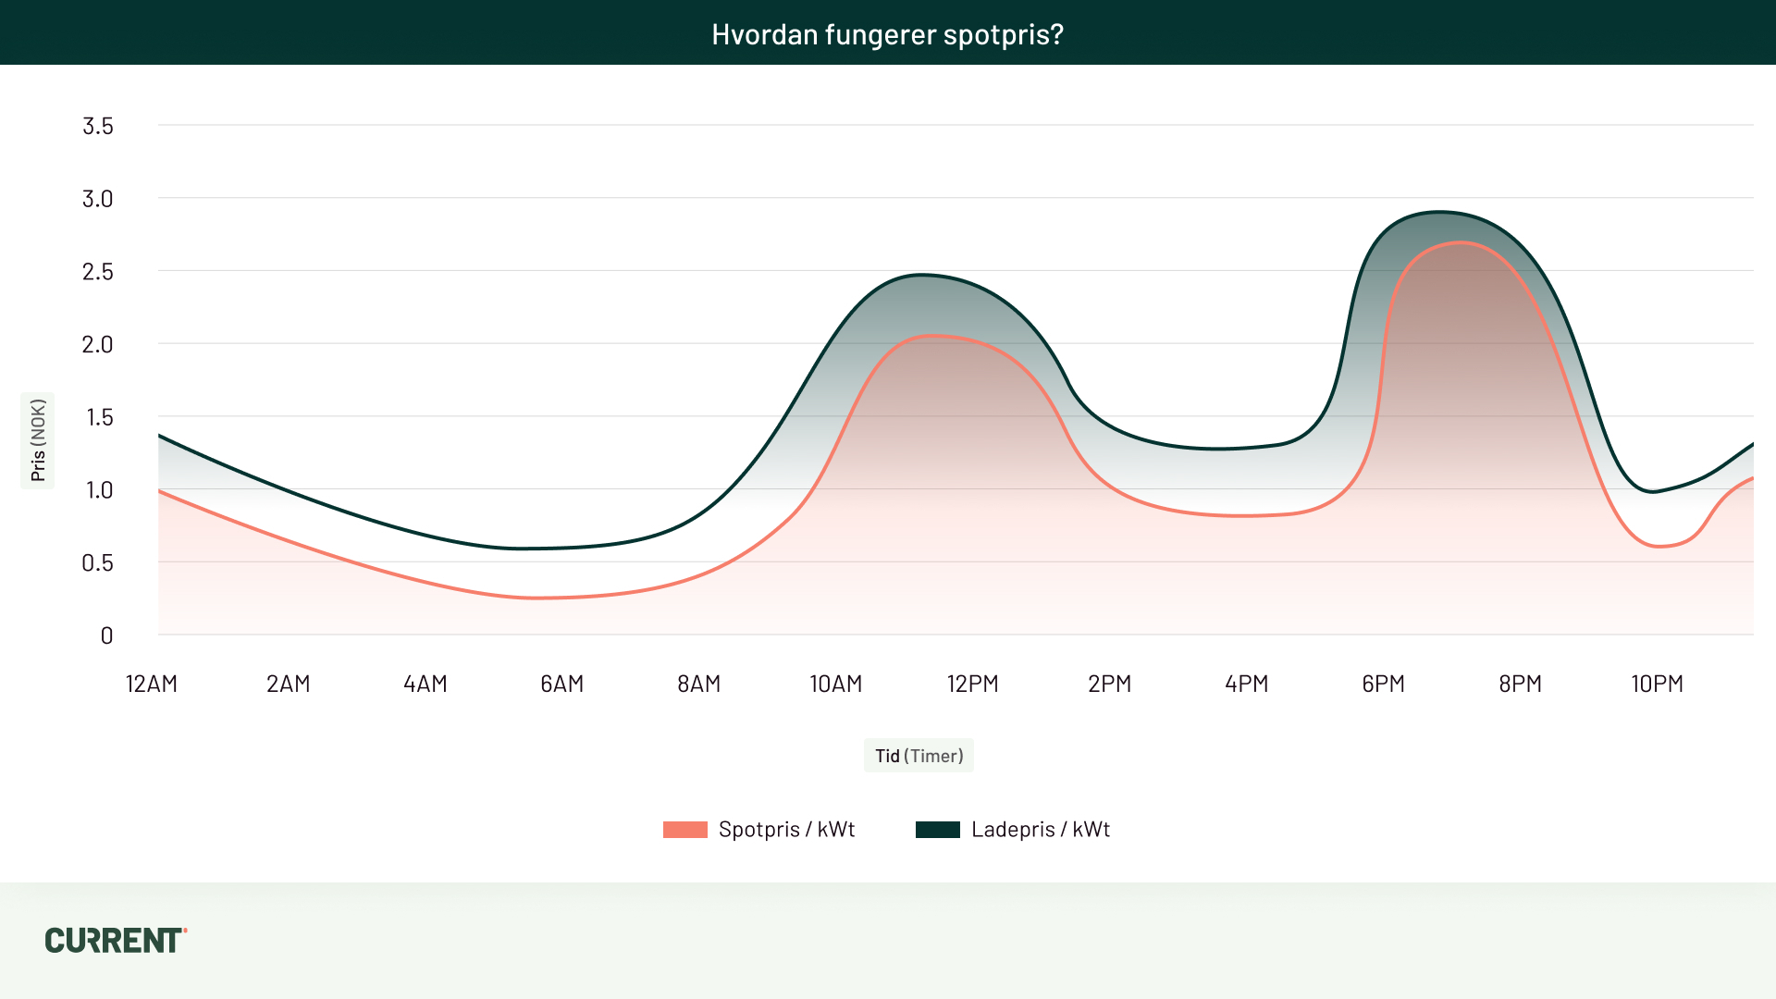Select the 6AM tick label
Image resolution: width=1776 pixels, height=999 pixels.
pos(562,684)
